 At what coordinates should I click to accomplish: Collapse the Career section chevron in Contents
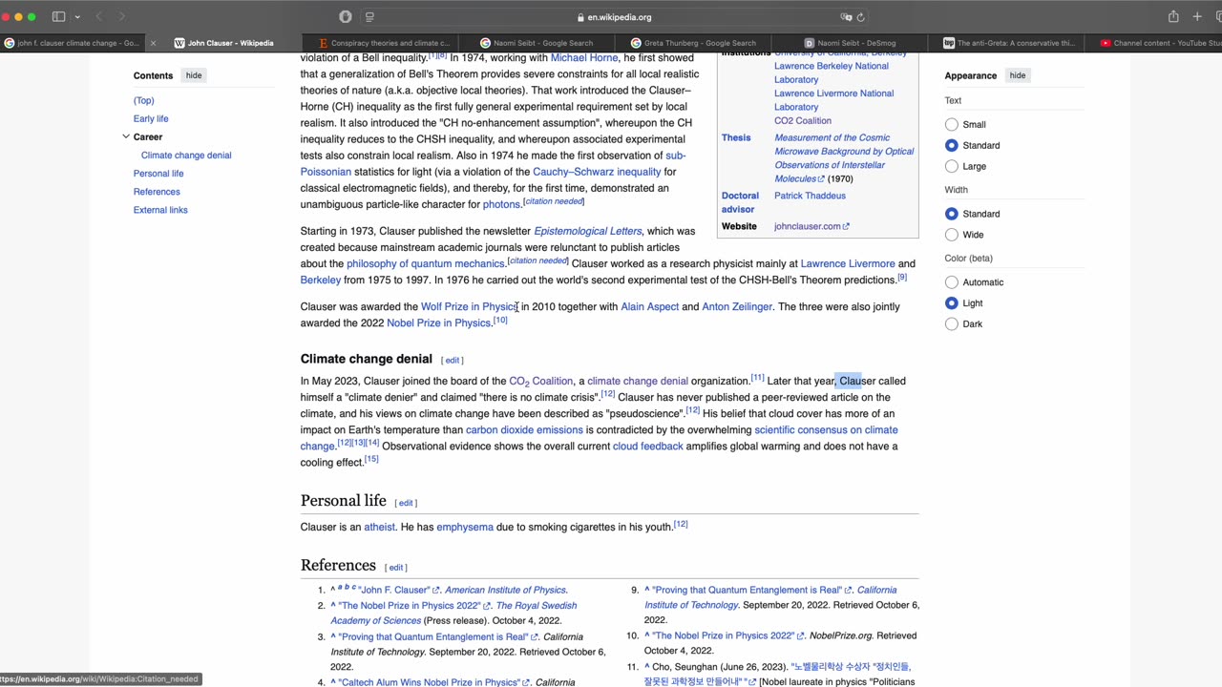(x=126, y=136)
